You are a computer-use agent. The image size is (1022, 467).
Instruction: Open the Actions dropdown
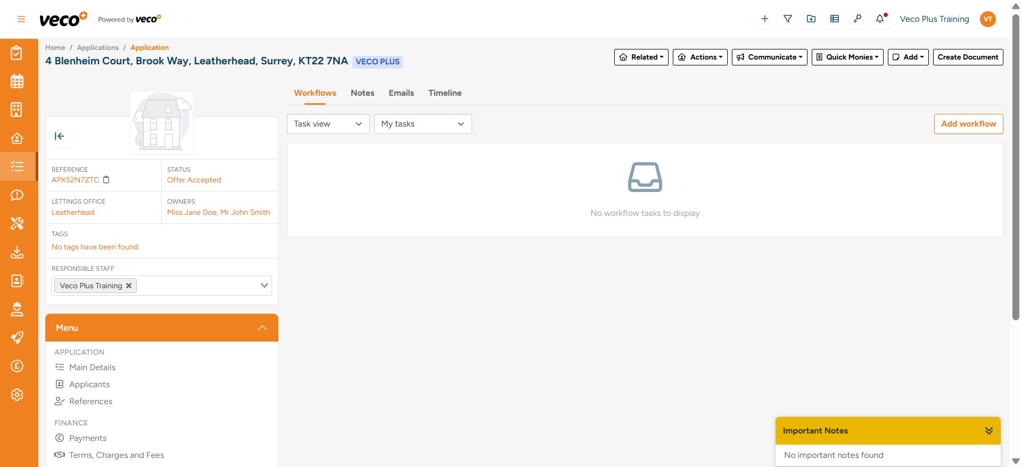[700, 57]
